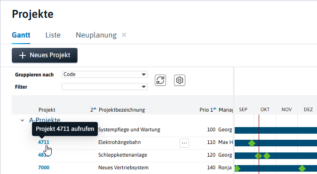The height and width of the screenshot is (174, 317).
Task: Click the OKT month header in timeline
Action: 265,109
